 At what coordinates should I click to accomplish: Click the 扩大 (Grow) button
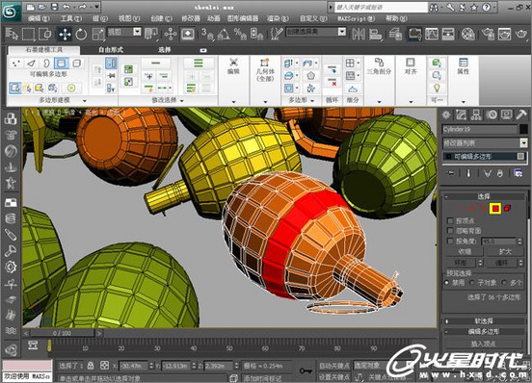tap(505, 251)
